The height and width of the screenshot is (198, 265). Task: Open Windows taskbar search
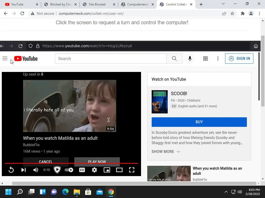pos(20,192)
